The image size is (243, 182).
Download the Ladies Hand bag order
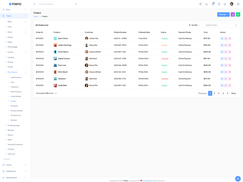[226, 45]
